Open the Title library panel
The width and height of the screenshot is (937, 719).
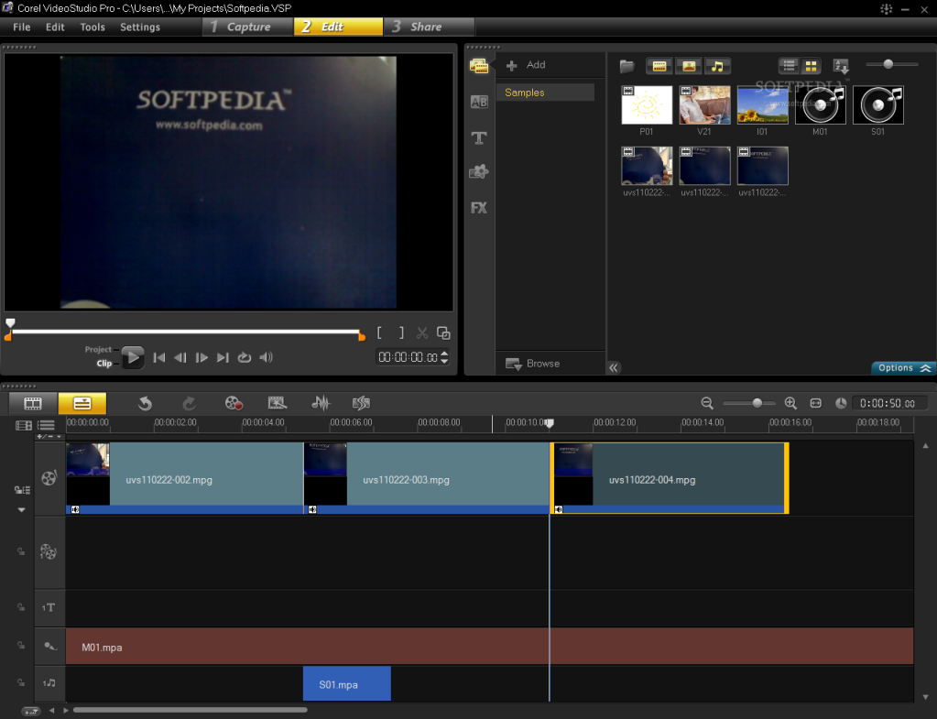click(478, 137)
